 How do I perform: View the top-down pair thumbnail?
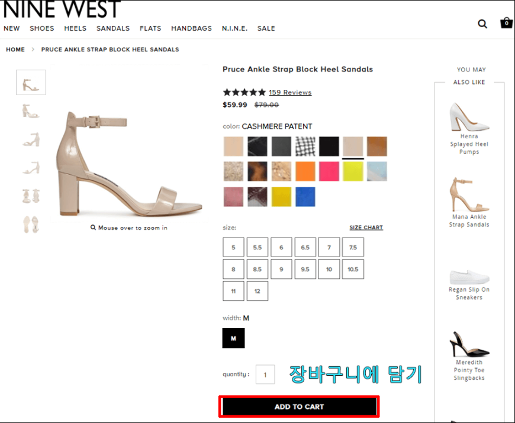pos(31,224)
